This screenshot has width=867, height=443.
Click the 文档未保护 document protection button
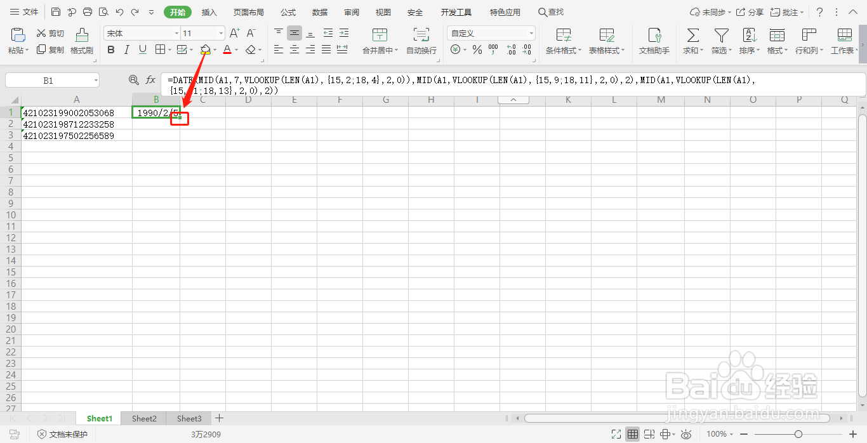point(62,434)
